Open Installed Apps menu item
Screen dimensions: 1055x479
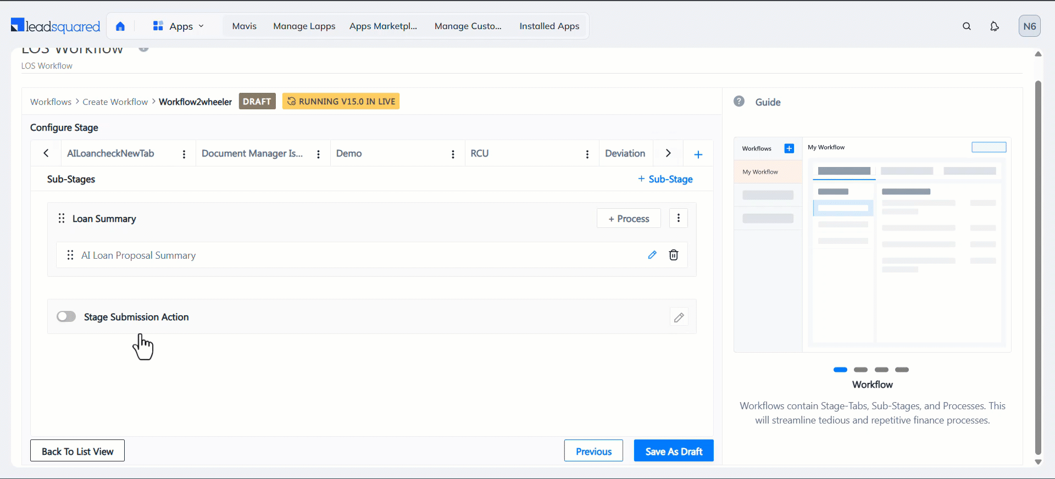click(x=549, y=26)
